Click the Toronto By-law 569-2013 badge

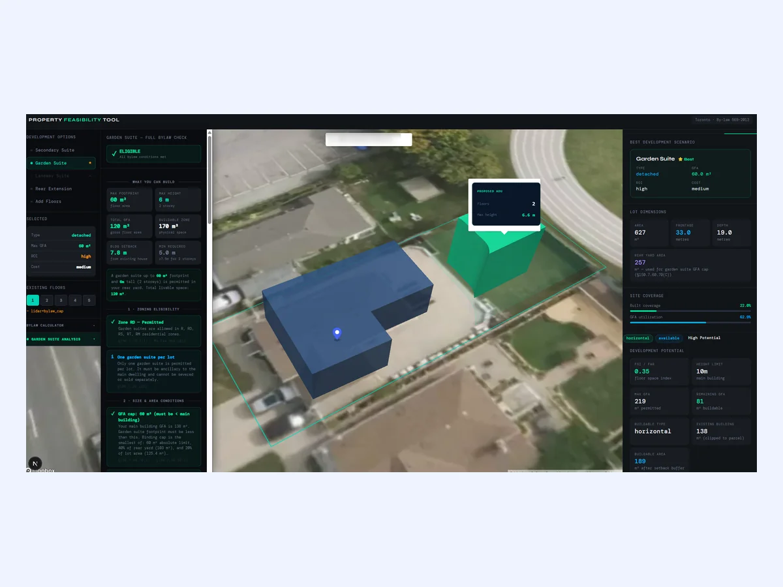tap(723, 120)
